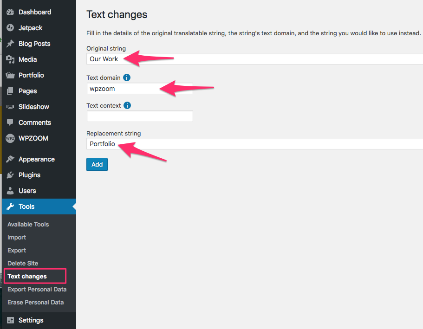
Task: Click the WPZOOM logo icon
Action: pyautogui.click(x=10, y=138)
